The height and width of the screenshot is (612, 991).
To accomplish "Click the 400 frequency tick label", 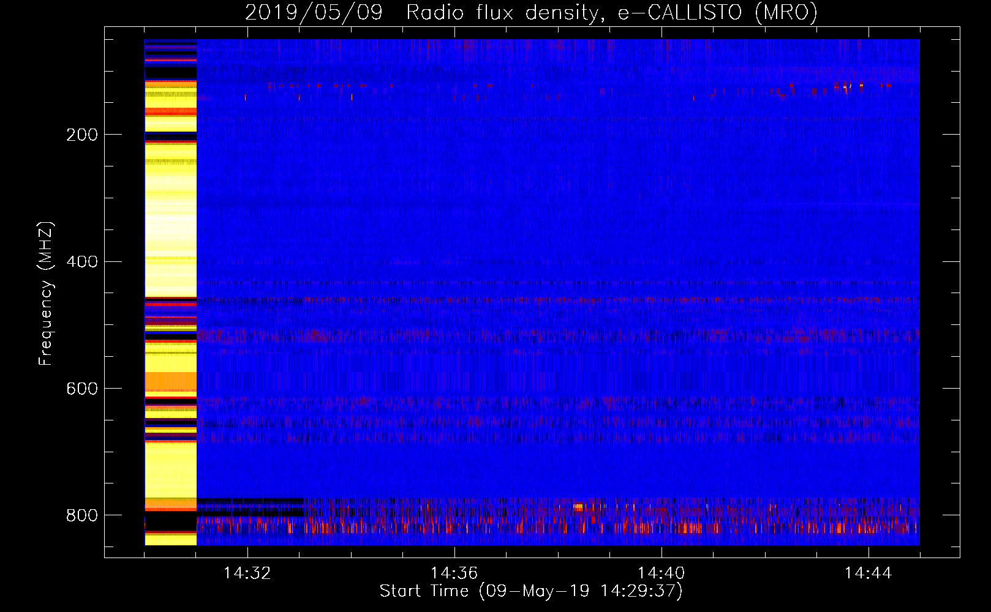I will 82,262.
